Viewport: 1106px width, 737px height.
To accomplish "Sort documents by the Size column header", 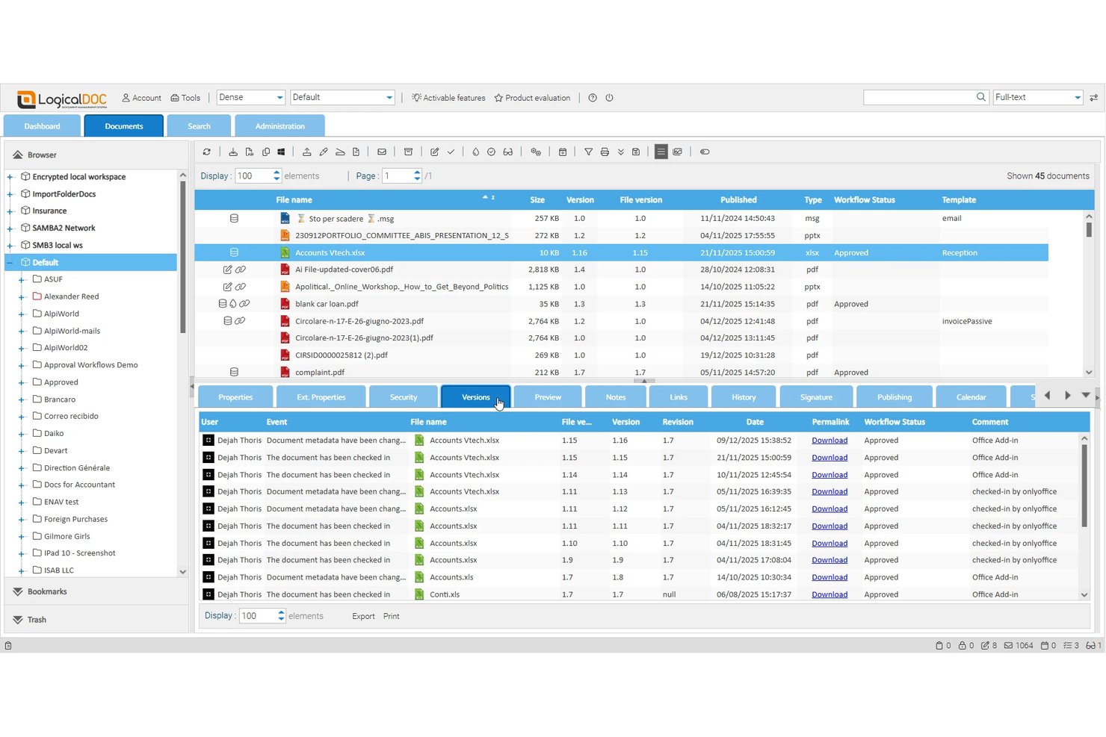I will point(537,200).
